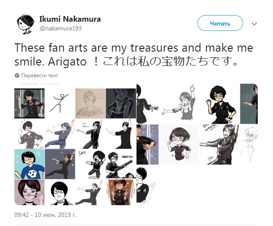Viewport: 273px width, 226px height.
Task: Click the Ikumi Nakamura profile avatar
Action: [25, 24]
